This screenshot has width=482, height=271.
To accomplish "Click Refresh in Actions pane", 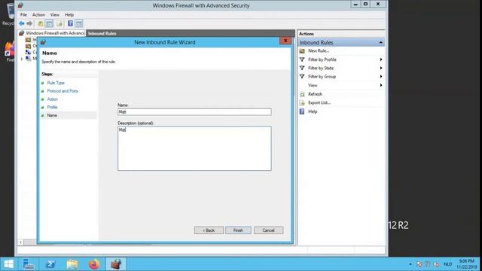I will [x=315, y=94].
